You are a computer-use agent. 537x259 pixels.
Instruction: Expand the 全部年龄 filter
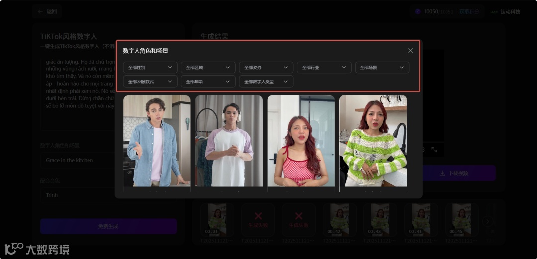click(x=208, y=82)
